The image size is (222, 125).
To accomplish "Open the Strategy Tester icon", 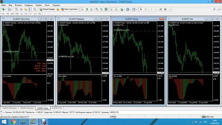I will tap(35, 9).
